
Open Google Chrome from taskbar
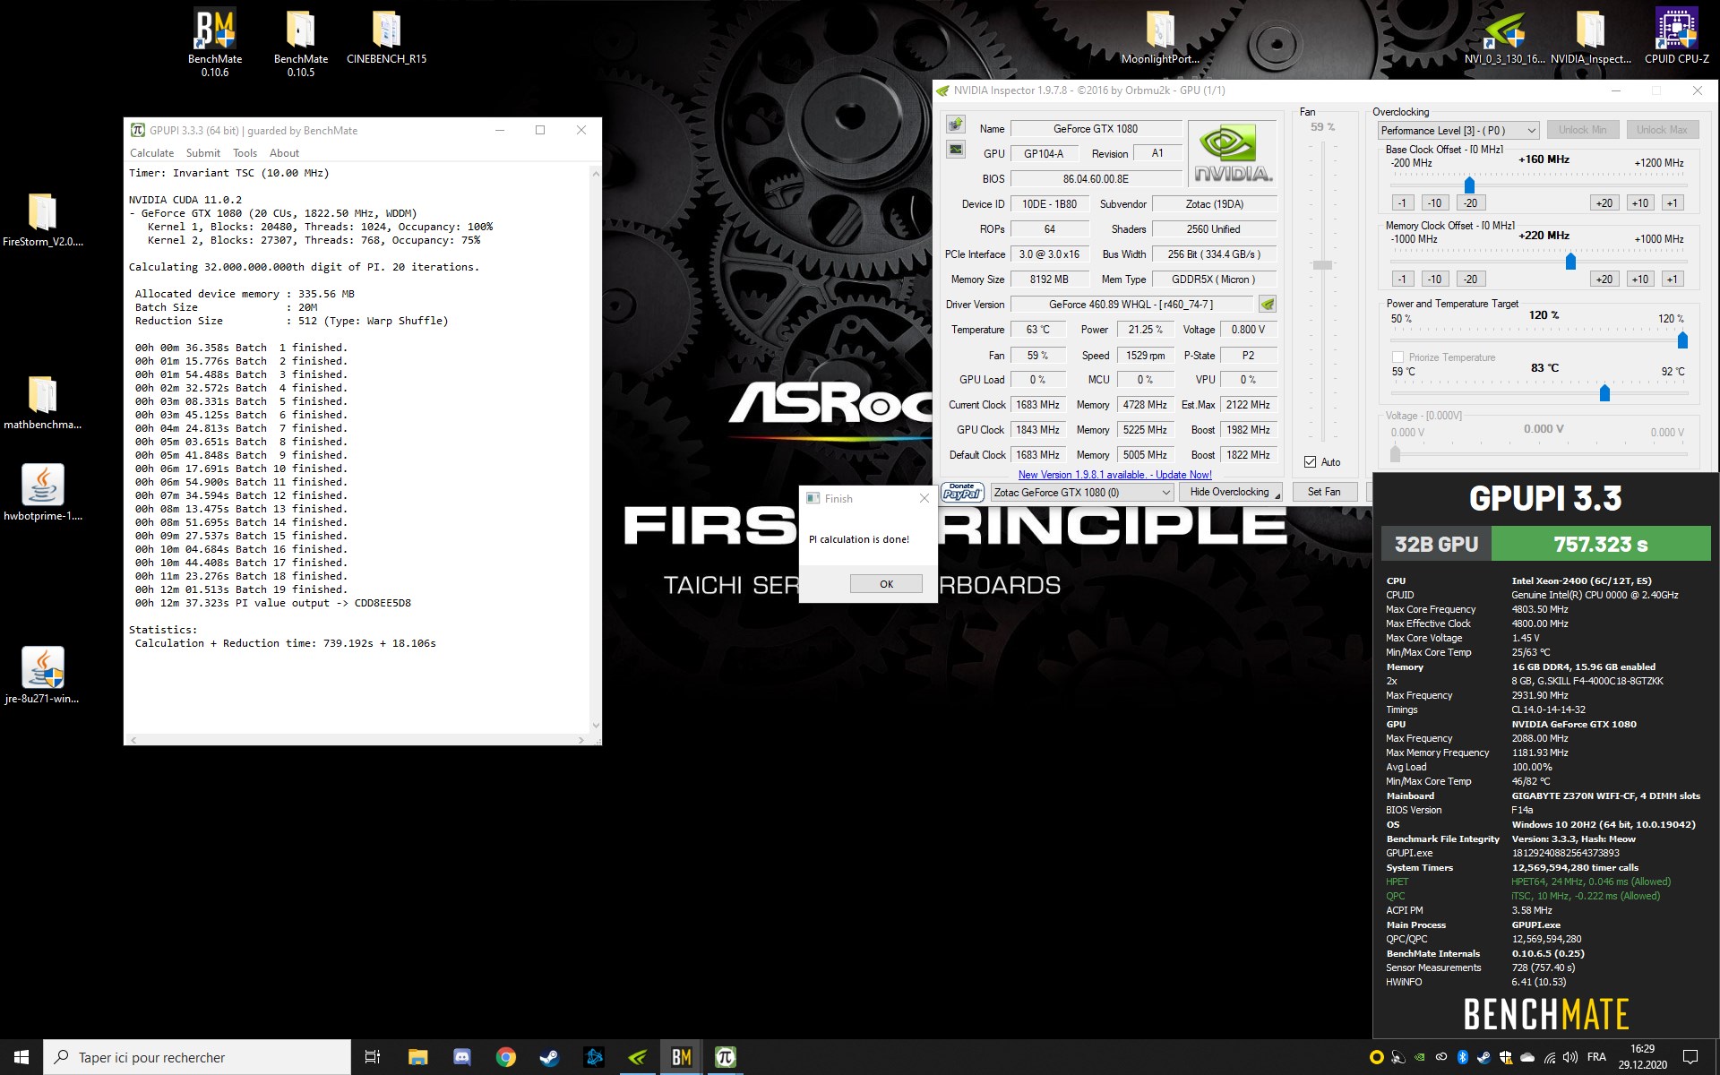pos(506,1057)
